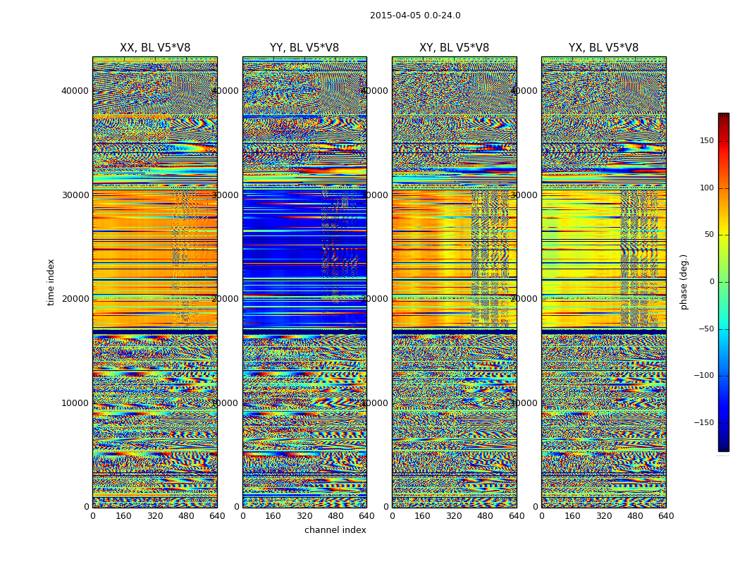Click the YY panel x-axis tick 160
The height and width of the screenshot is (564, 740).
click(273, 516)
